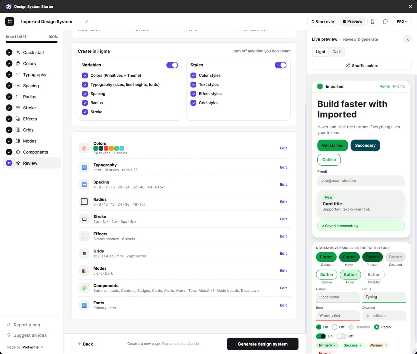Viewport: 417px width, 354px height.
Task: Click Generate design system button
Action: point(263,344)
